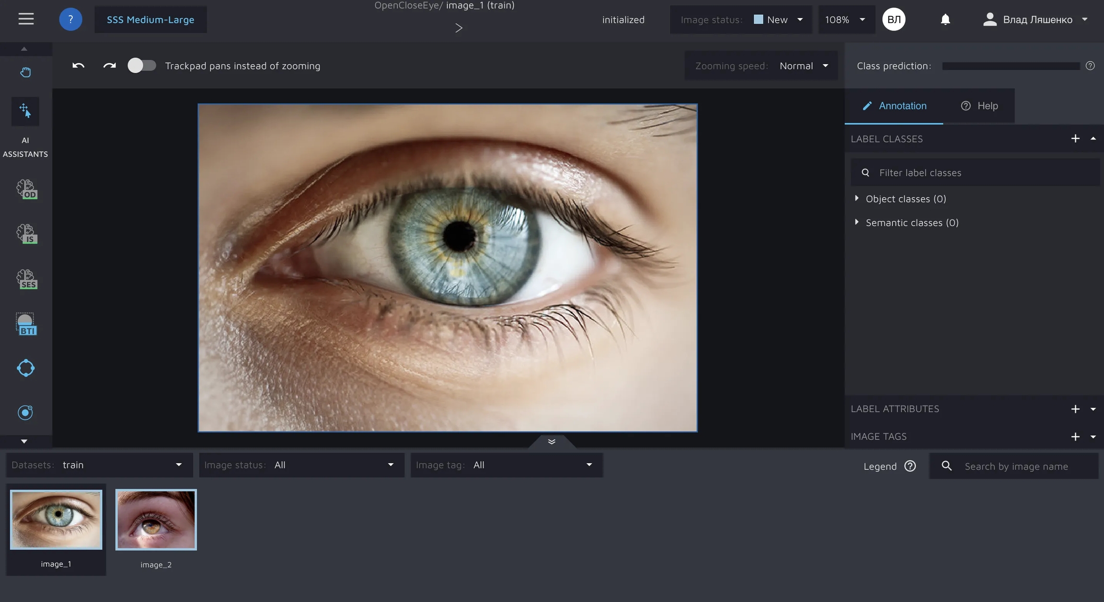This screenshot has height=602, width=1104.
Task: Select the edit pointer tool
Action: click(25, 111)
